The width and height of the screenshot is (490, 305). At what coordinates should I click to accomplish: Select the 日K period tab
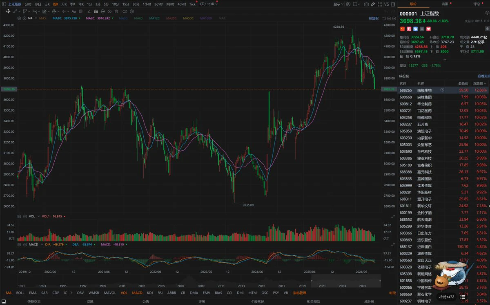point(47,4)
